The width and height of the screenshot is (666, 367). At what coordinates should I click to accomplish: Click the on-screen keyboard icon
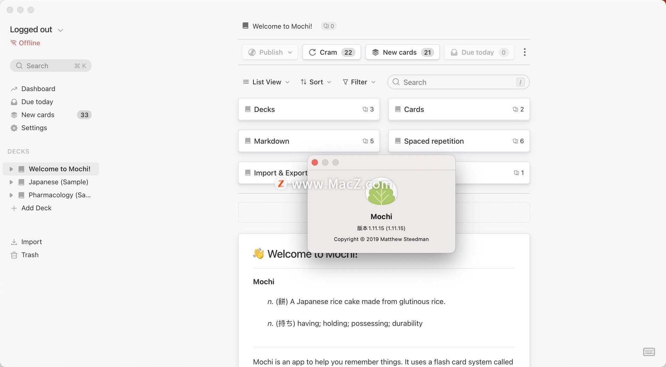649,352
